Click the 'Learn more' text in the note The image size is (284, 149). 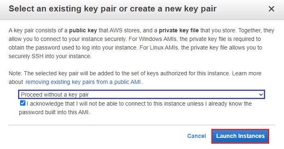coord(247,73)
